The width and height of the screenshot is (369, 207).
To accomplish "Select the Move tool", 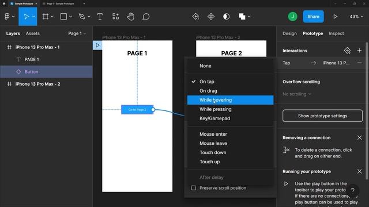I will [x=26, y=17].
